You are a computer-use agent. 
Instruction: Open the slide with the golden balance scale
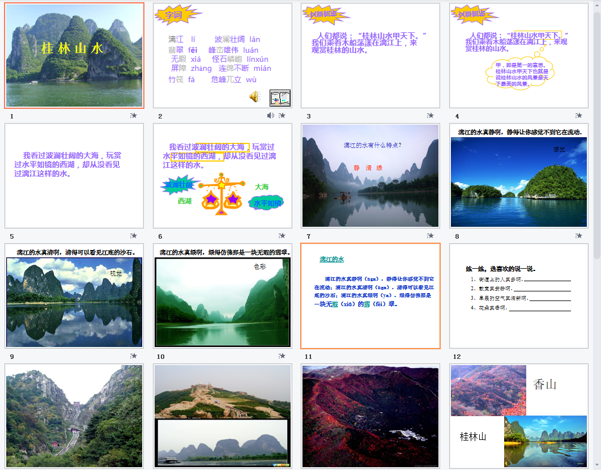(223, 176)
